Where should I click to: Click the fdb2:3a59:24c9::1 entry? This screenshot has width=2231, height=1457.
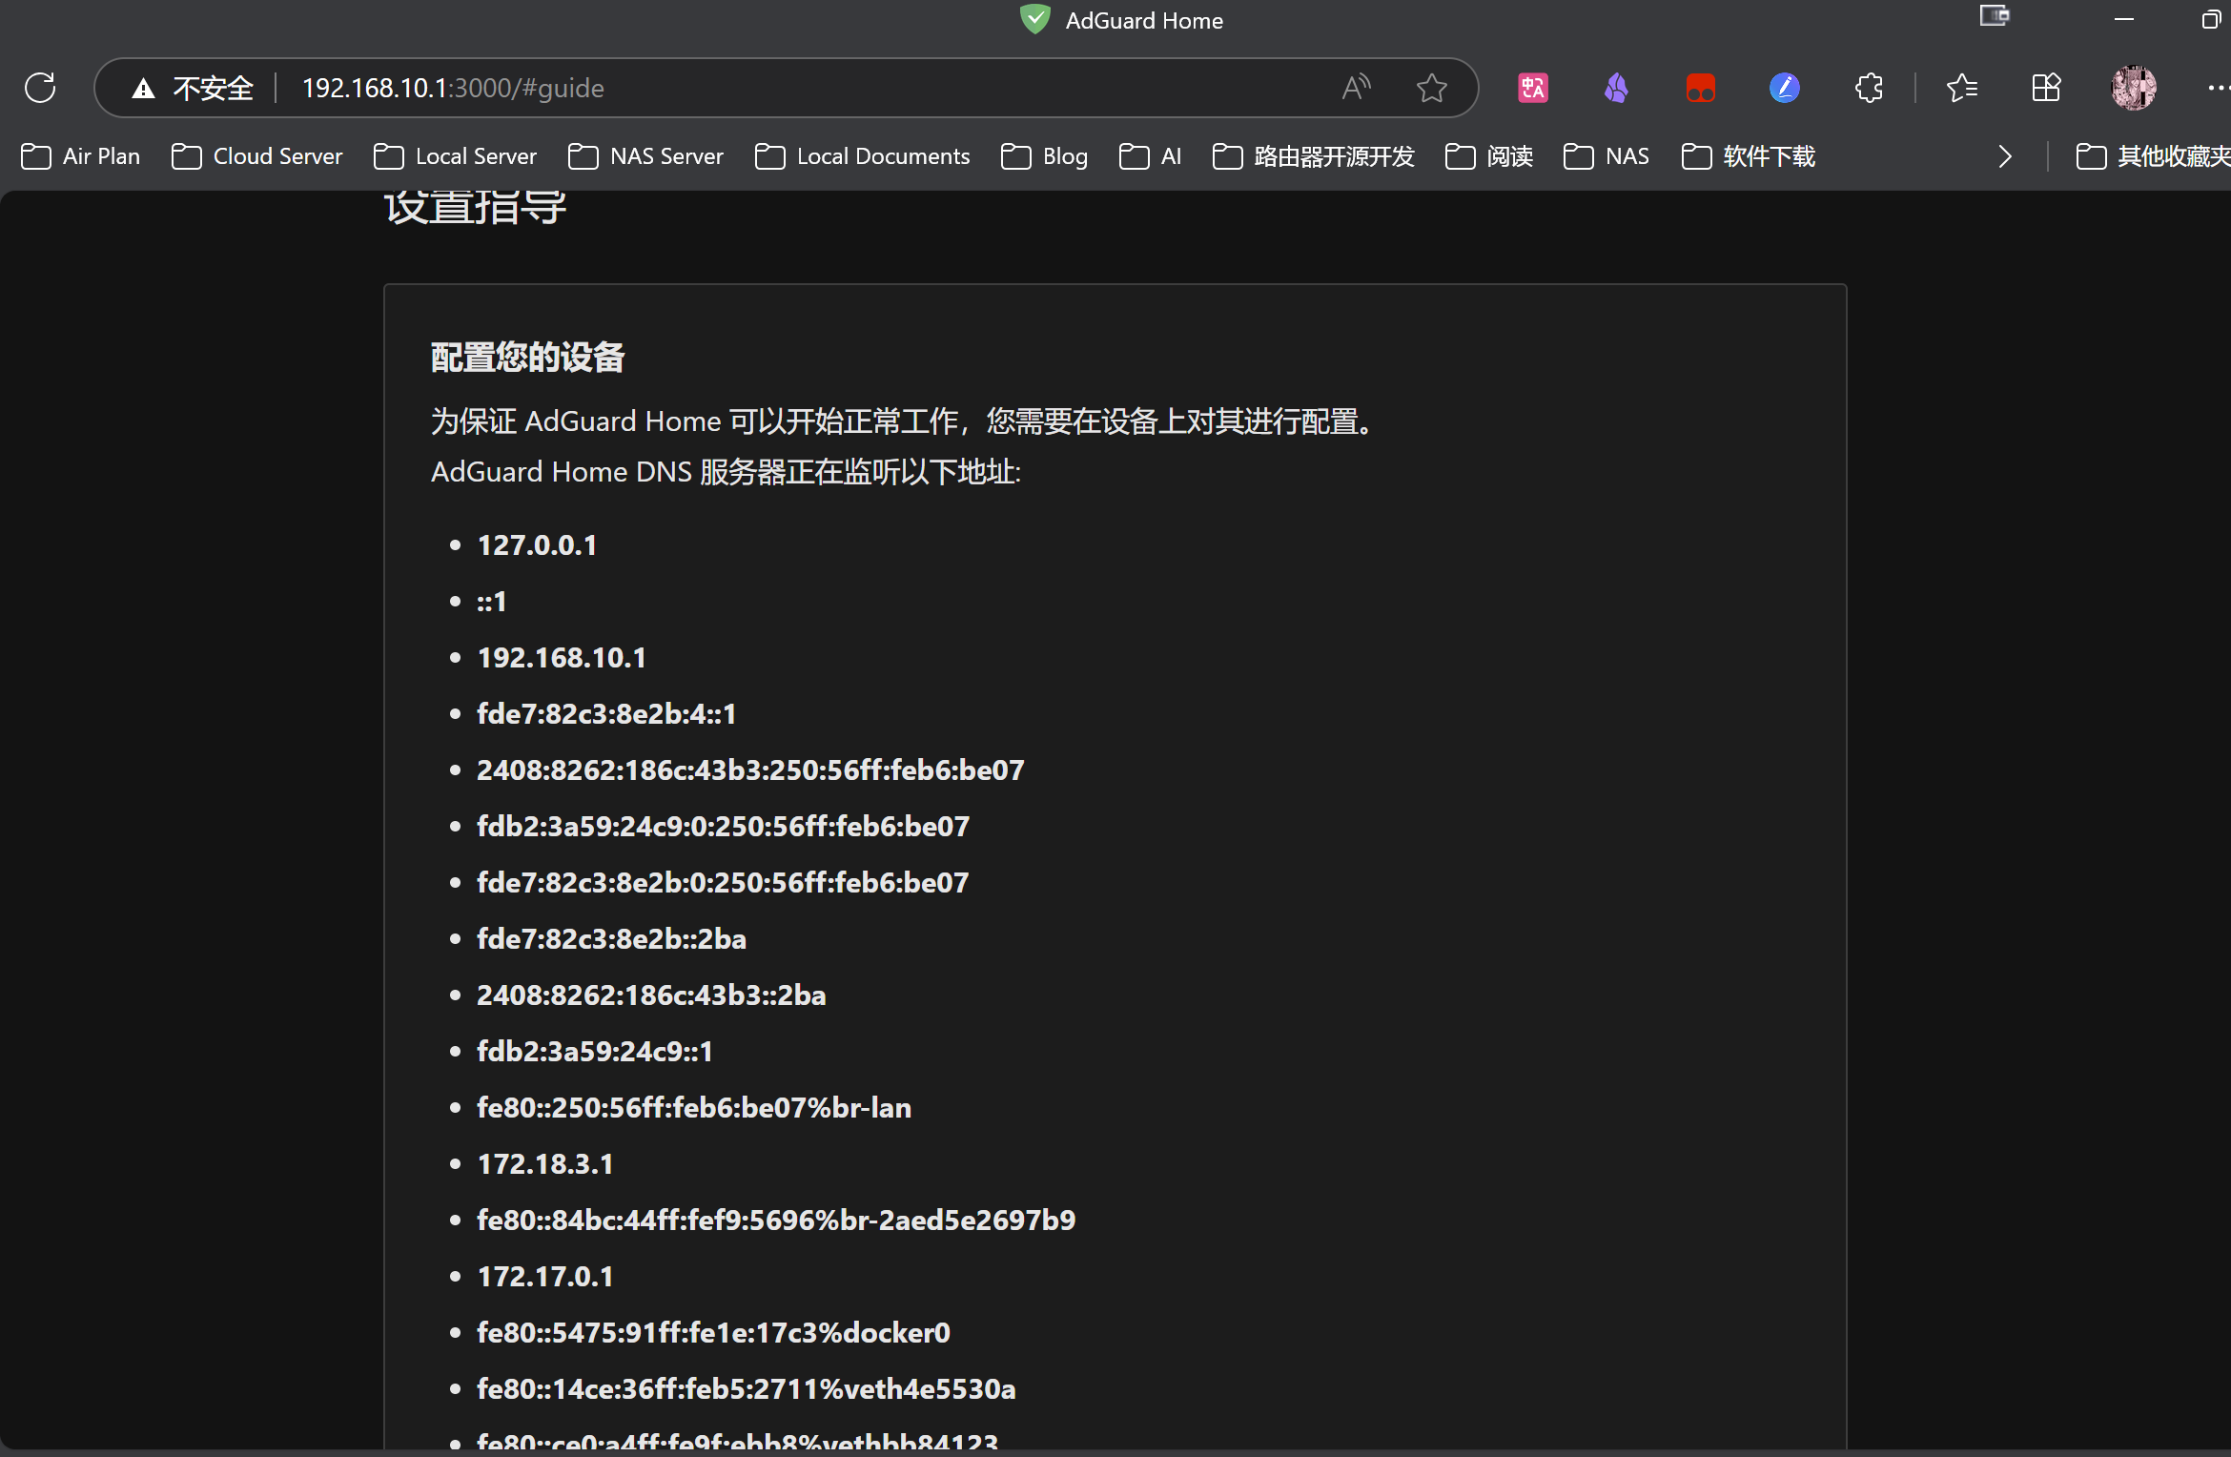(595, 1052)
